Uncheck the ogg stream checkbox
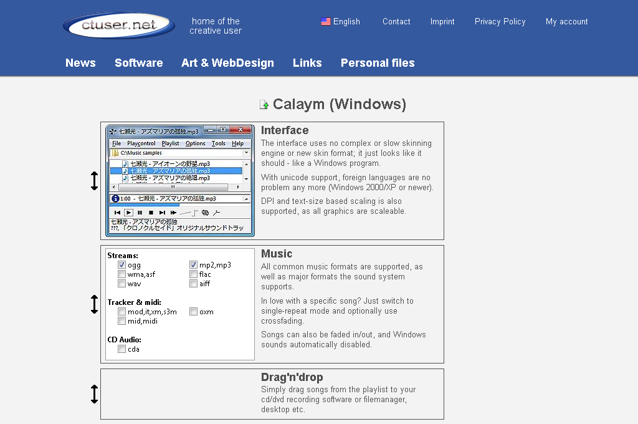Image resolution: width=638 pixels, height=424 pixels. point(121,265)
